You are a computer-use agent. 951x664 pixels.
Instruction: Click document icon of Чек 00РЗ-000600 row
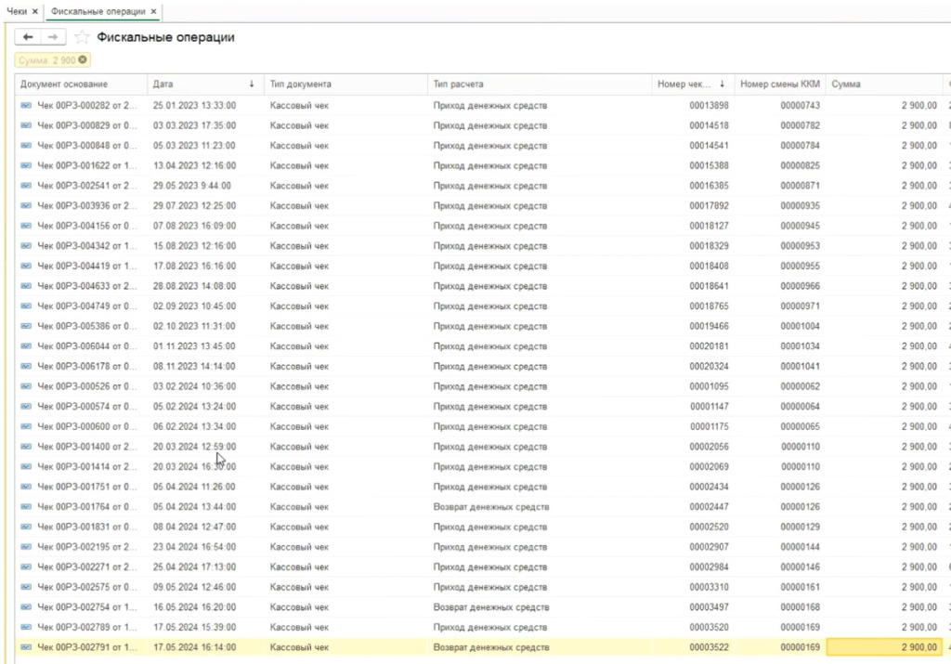tap(26, 426)
